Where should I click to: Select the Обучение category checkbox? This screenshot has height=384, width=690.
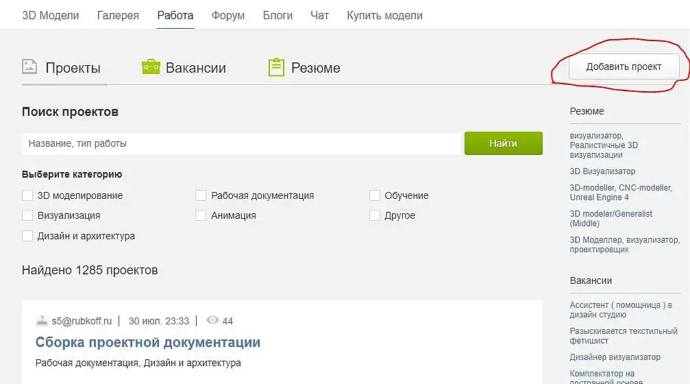(375, 195)
